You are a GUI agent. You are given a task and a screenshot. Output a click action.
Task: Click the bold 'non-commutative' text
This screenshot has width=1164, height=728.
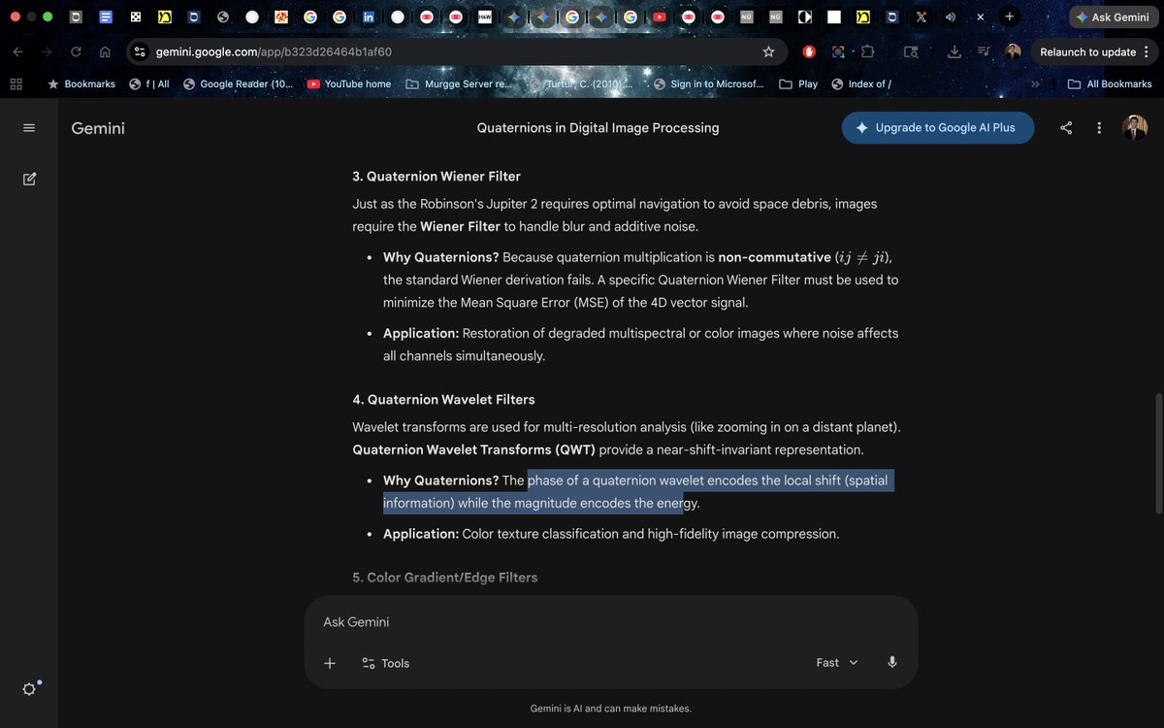point(774,257)
